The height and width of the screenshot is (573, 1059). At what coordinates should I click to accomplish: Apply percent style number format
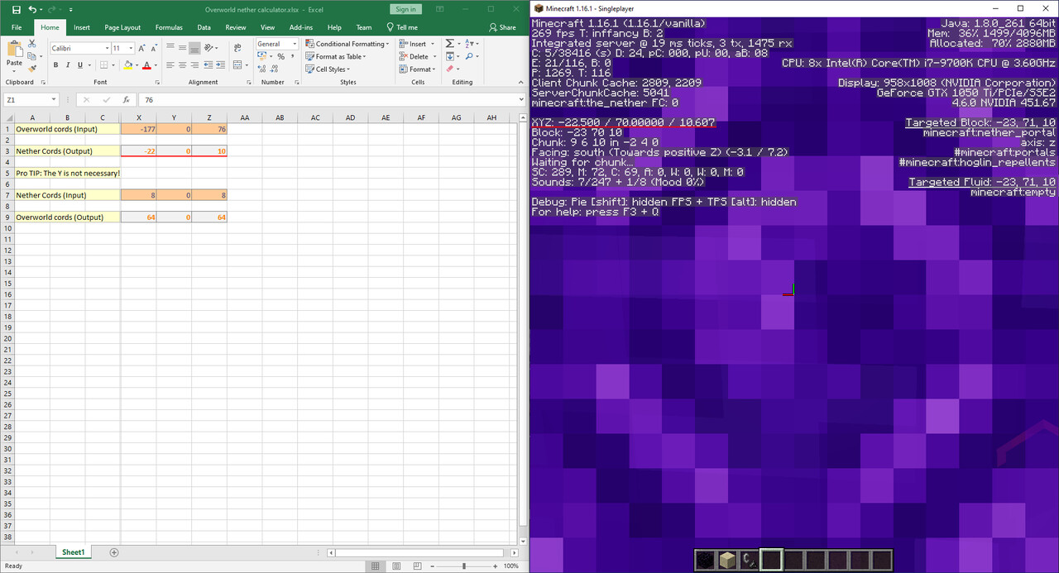tap(281, 56)
